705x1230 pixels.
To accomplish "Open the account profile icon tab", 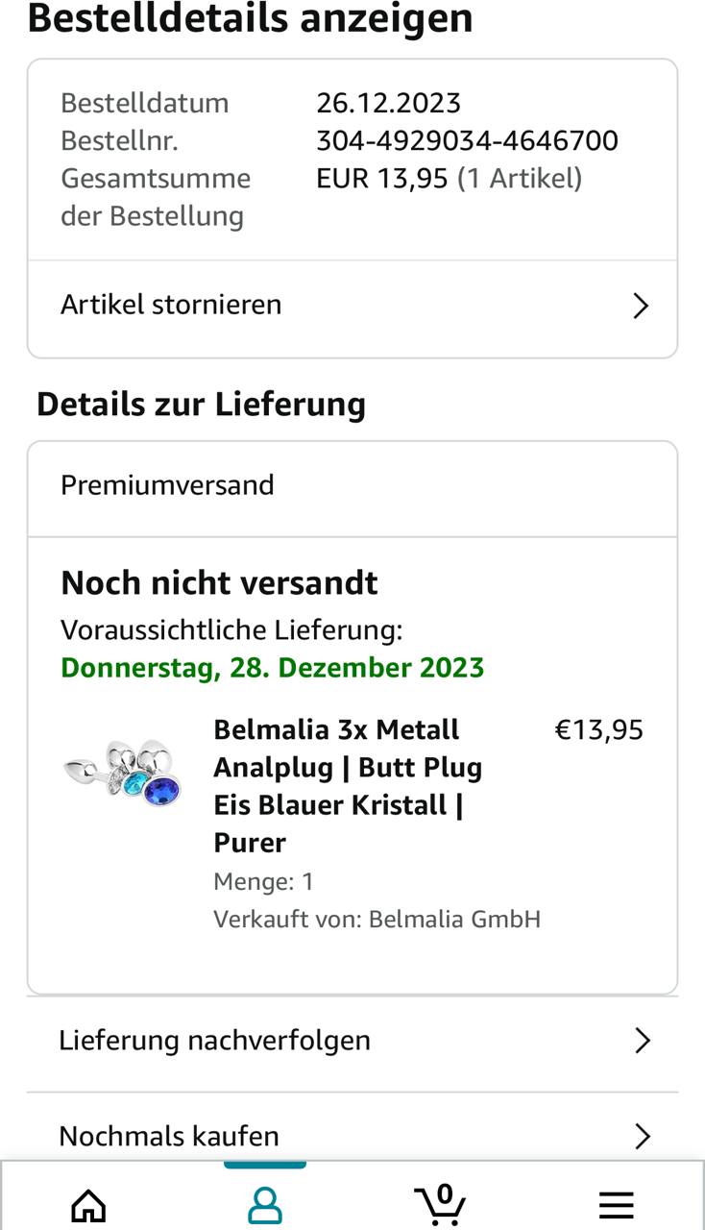I will [x=264, y=1203].
